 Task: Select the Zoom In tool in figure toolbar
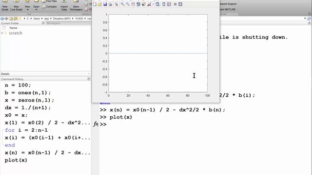[122, 4]
